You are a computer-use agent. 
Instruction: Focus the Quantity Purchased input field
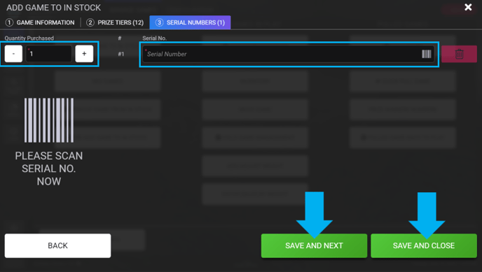coord(49,54)
